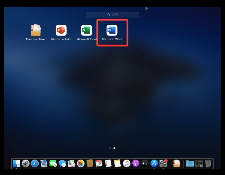The height and width of the screenshot is (175, 225).
Task: Open The Unarchiver in Launchpad grid
Action: (36, 30)
